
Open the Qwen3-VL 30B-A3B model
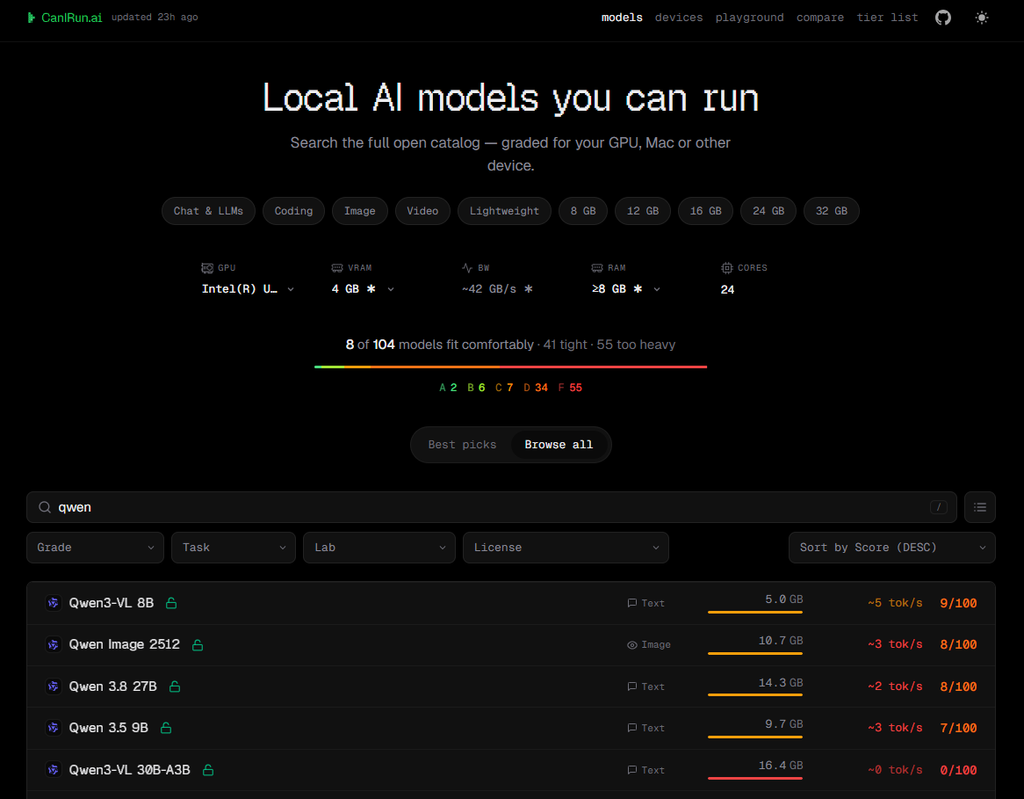pos(511,770)
